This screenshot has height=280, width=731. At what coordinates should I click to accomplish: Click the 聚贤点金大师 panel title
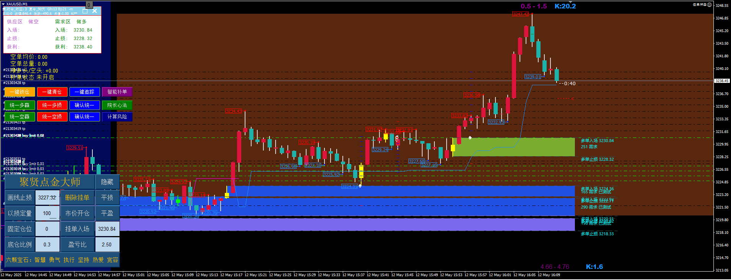tap(50, 182)
